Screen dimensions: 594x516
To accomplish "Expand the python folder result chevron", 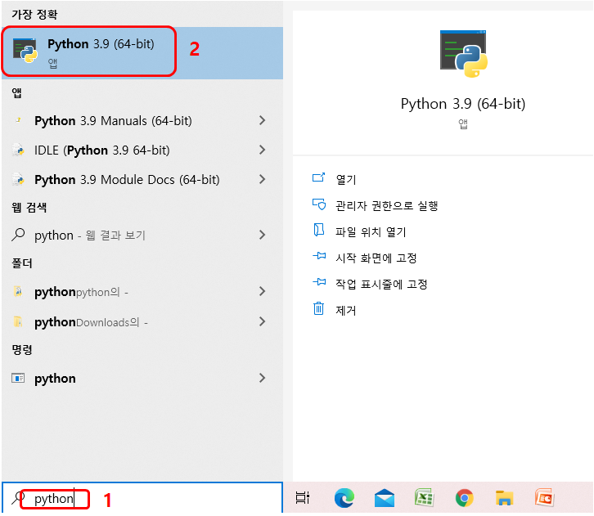I will click(x=262, y=291).
